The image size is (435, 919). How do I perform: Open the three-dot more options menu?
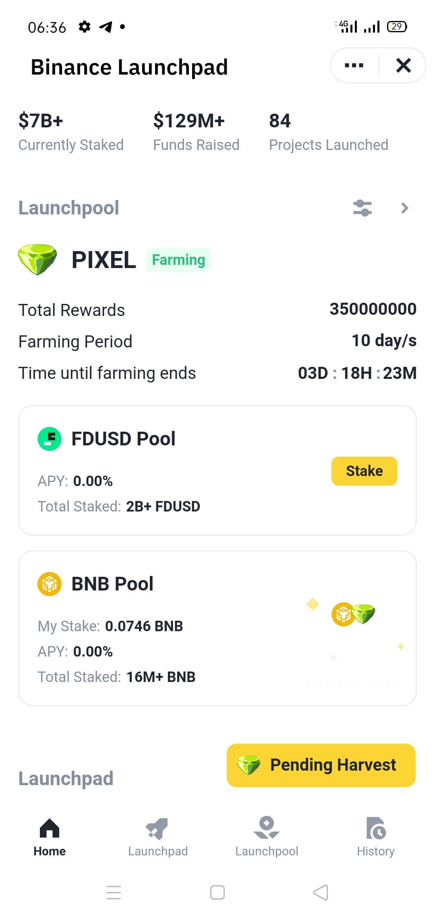coord(354,65)
